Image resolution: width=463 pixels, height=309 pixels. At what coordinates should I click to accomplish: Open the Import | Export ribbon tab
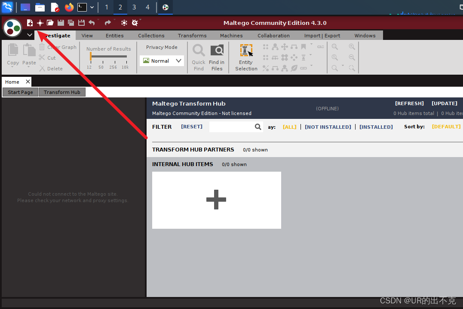322,35
